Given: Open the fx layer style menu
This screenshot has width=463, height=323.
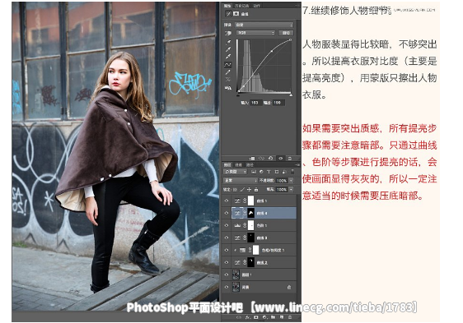Looking at the screenshot, I should (x=248, y=317).
